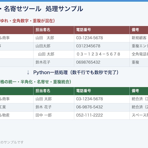Click the 工業 company cell in the green table
148x148 pixels.
pos(17,107)
